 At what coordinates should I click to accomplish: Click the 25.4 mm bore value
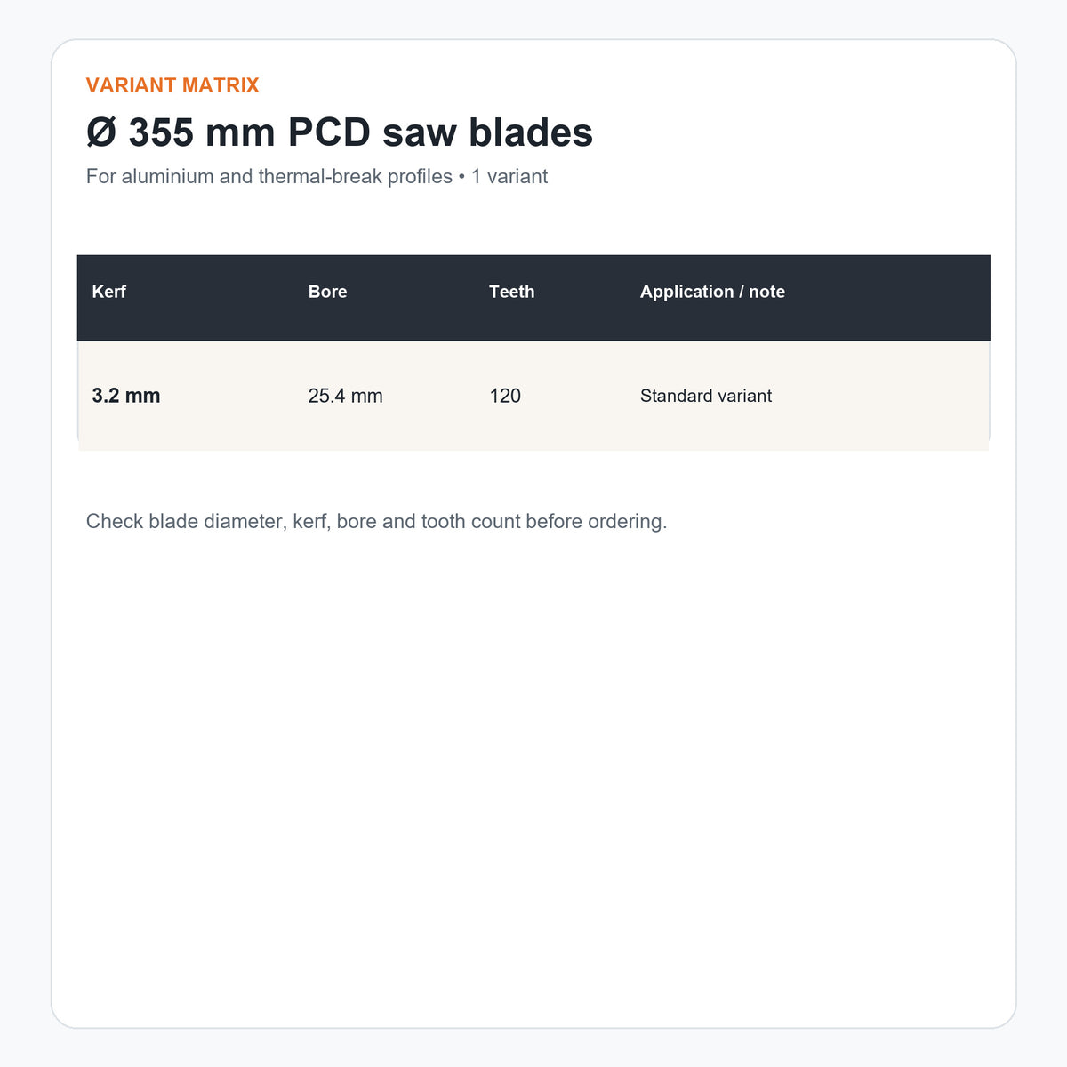[345, 396]
